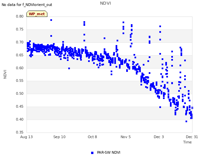Screen dimensions: 212x159
Task: Click the Oct 8 x-axis label
Action: [92, 137]
